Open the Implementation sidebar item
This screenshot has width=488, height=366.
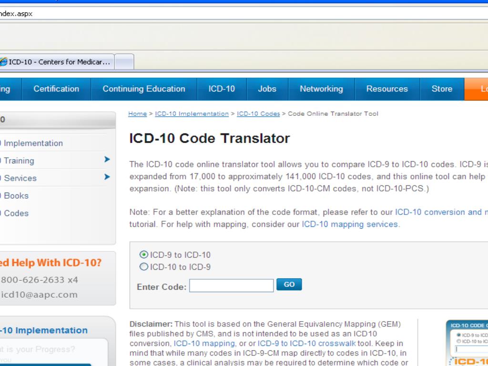tap(31, 143)
